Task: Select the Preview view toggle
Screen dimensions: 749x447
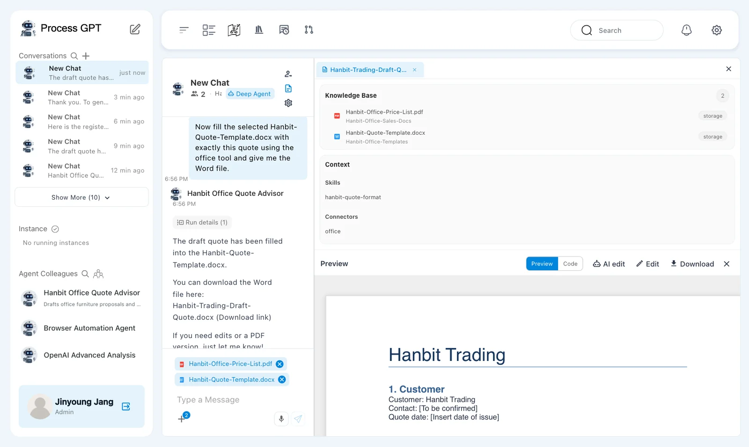Action: [542, 264]
